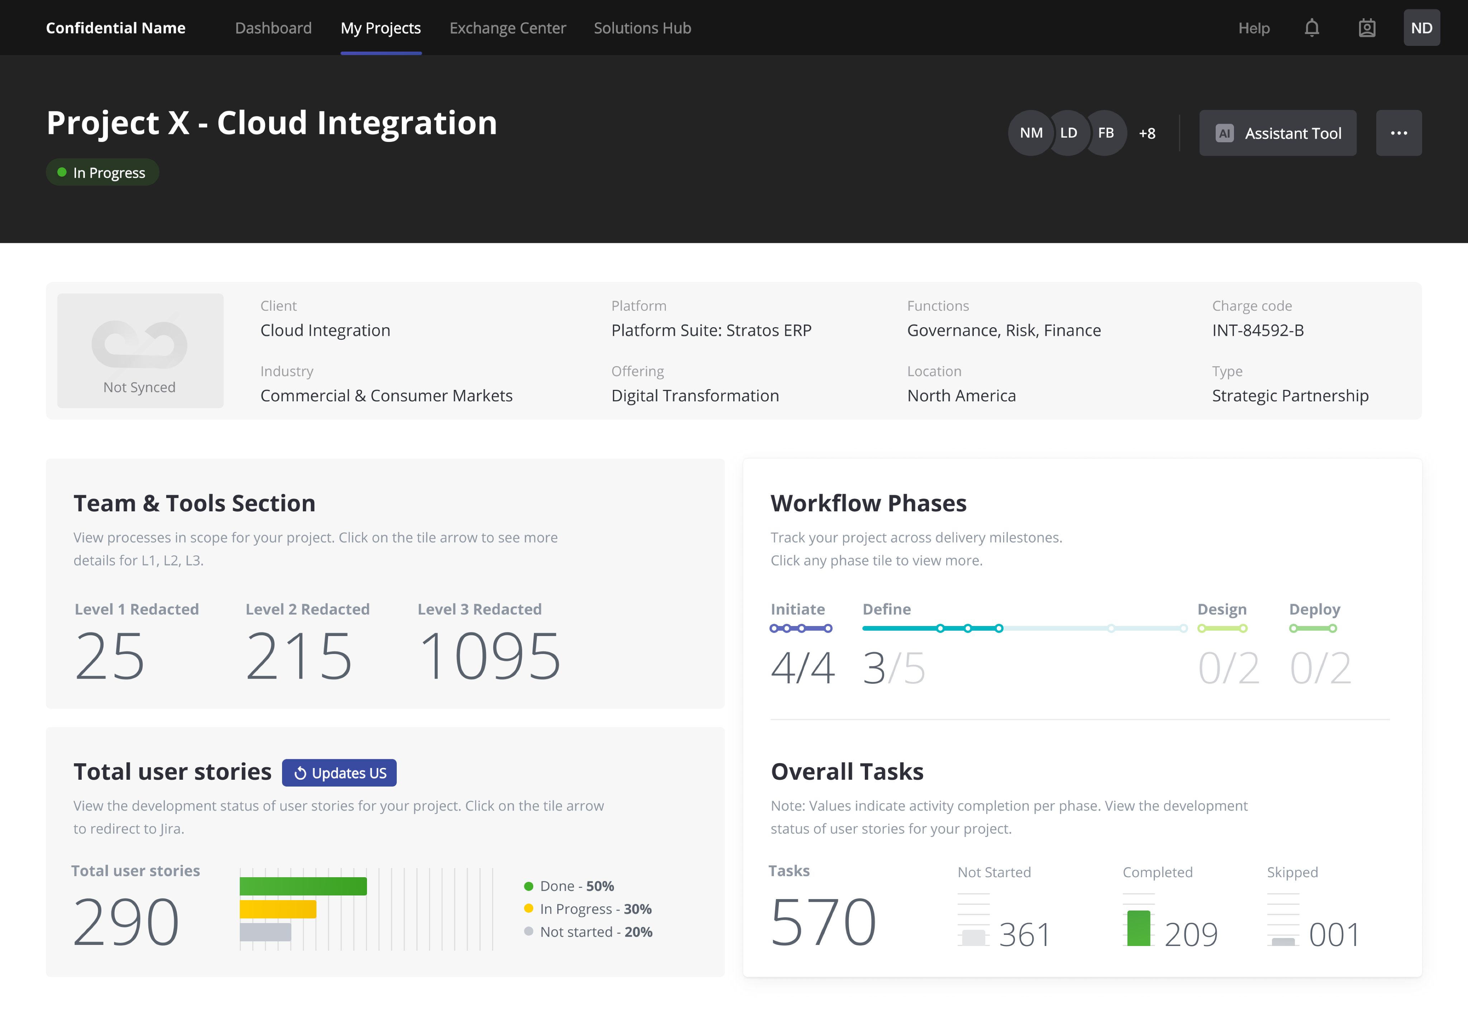Viewport: 1468px width, 1032px height.
Task: Open the In Progress status badge
Action: click(102, 172)
